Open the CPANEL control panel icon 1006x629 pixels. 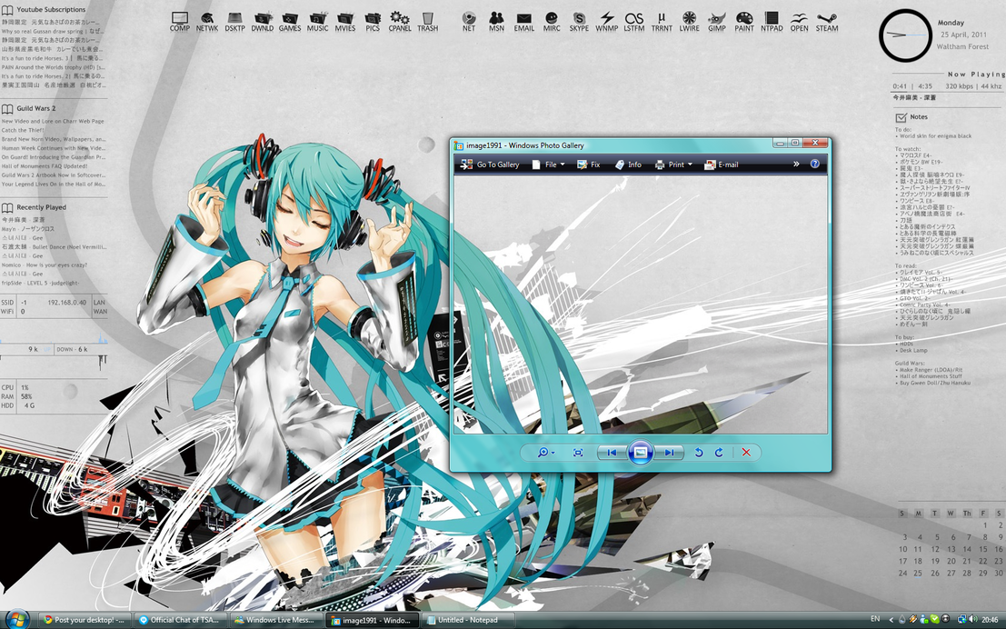click(400, 21)
